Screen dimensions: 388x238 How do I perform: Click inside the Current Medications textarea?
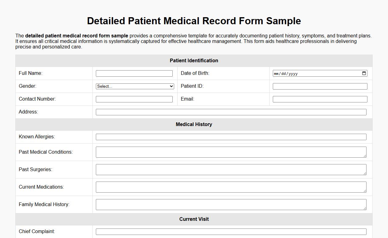pyautogui.click(x=231, y=187)
